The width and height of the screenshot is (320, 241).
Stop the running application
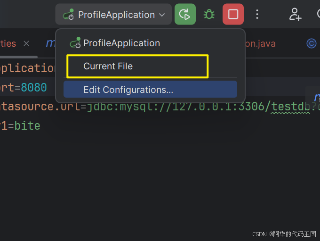point(233,14)
